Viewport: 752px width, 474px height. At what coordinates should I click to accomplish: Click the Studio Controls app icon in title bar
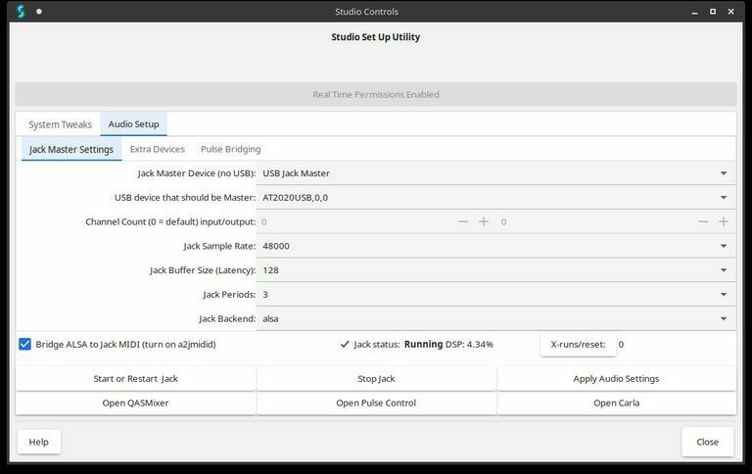click(x=21, y=11)
